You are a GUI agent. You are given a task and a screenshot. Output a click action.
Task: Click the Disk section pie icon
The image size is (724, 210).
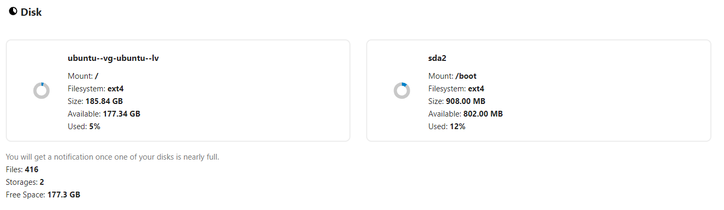pyautogui.click(x=13, y=12)
